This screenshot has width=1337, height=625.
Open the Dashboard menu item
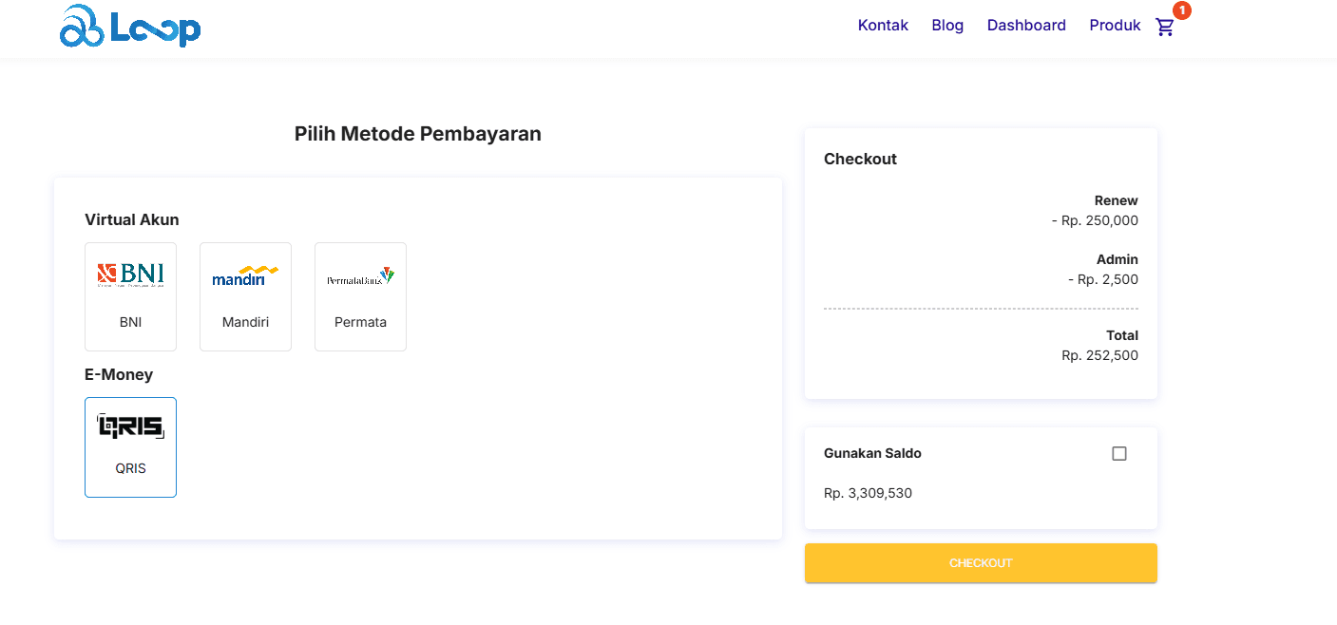click(x=1026, y=25)
